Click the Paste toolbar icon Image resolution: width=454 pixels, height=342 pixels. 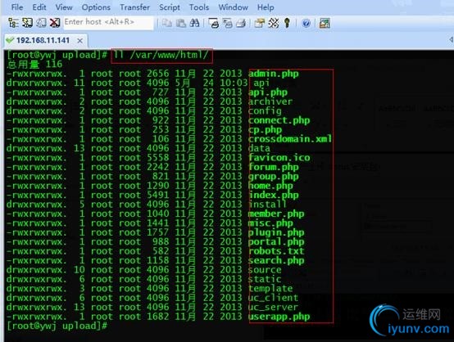(x=181, y=23)
